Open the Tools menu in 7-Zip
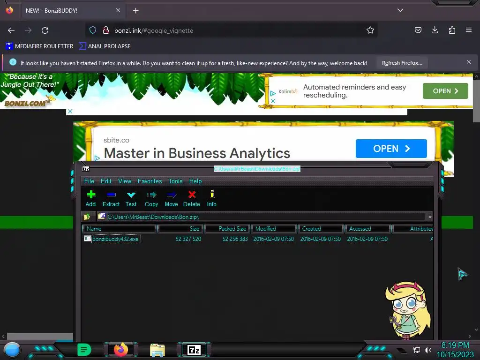The width and height of the screenshot is (480, 360). pos(175,181)
